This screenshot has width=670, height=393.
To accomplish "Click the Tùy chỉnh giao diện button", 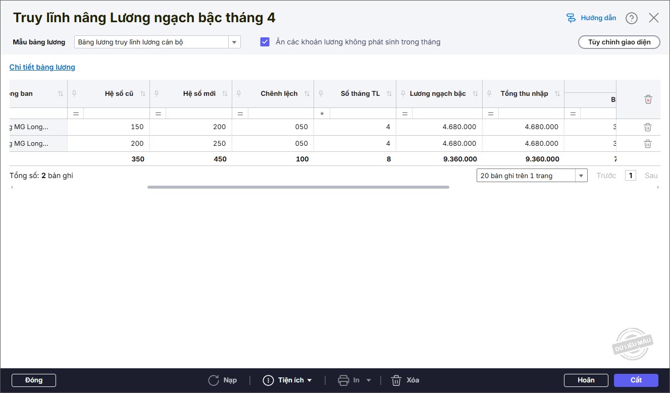I will [x=619, y=42].
